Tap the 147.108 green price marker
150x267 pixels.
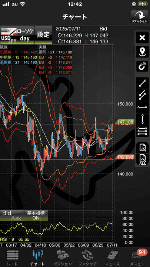click(x=125, y=122)
